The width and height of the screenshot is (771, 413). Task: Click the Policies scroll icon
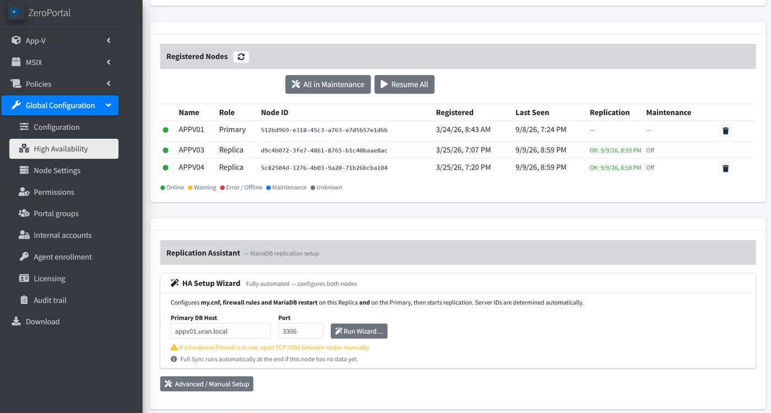tap(16, 84)
